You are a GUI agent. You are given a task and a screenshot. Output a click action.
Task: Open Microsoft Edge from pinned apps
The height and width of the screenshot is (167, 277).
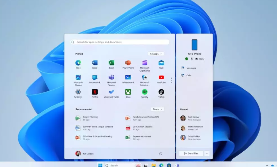78,63
